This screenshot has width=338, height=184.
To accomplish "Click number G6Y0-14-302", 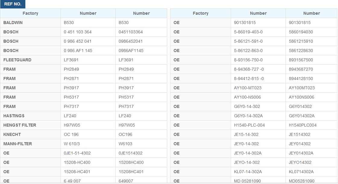I will [247, 106].
